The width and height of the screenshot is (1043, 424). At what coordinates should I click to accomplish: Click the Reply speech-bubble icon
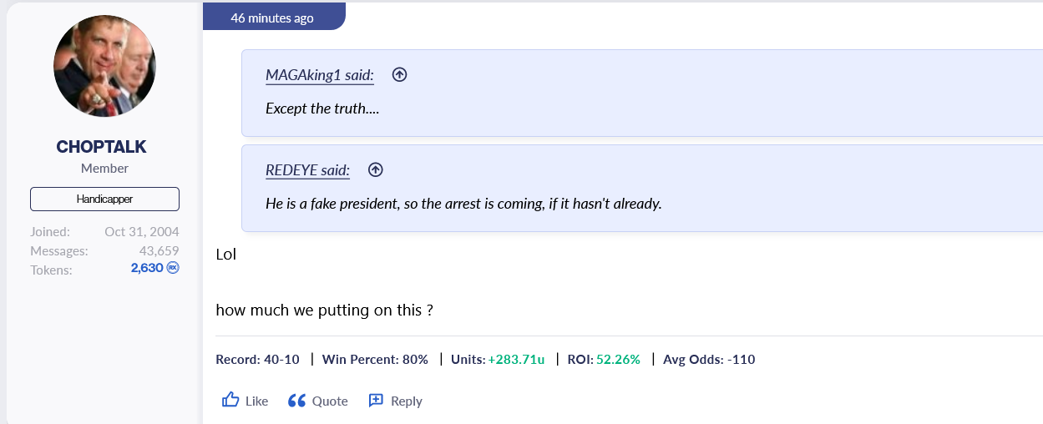(376, 401)
